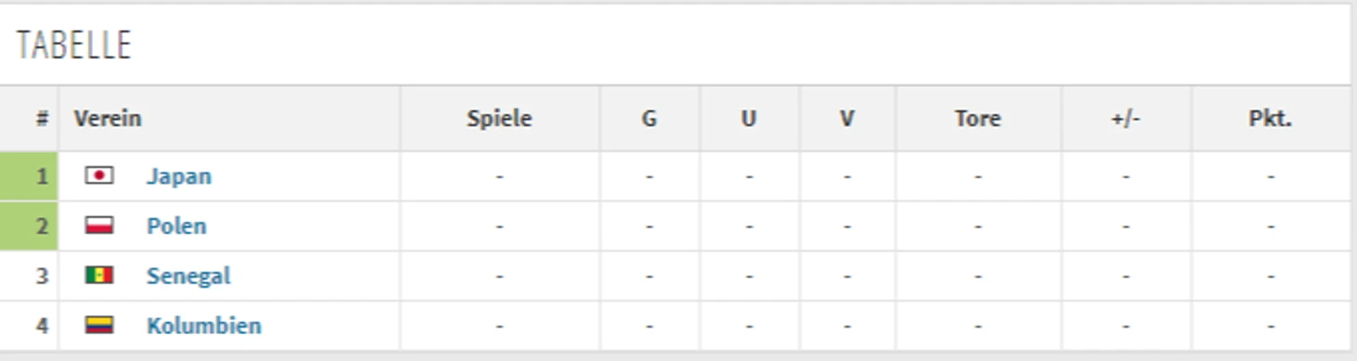Viewport: 1357px width, 361px height.
Task: Click the Japan flag icon
Action: (x=99, y=175)
